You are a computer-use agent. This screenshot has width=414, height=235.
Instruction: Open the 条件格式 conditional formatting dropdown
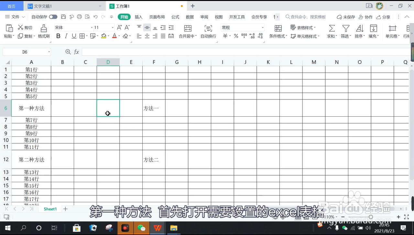(x=286, y=36)
